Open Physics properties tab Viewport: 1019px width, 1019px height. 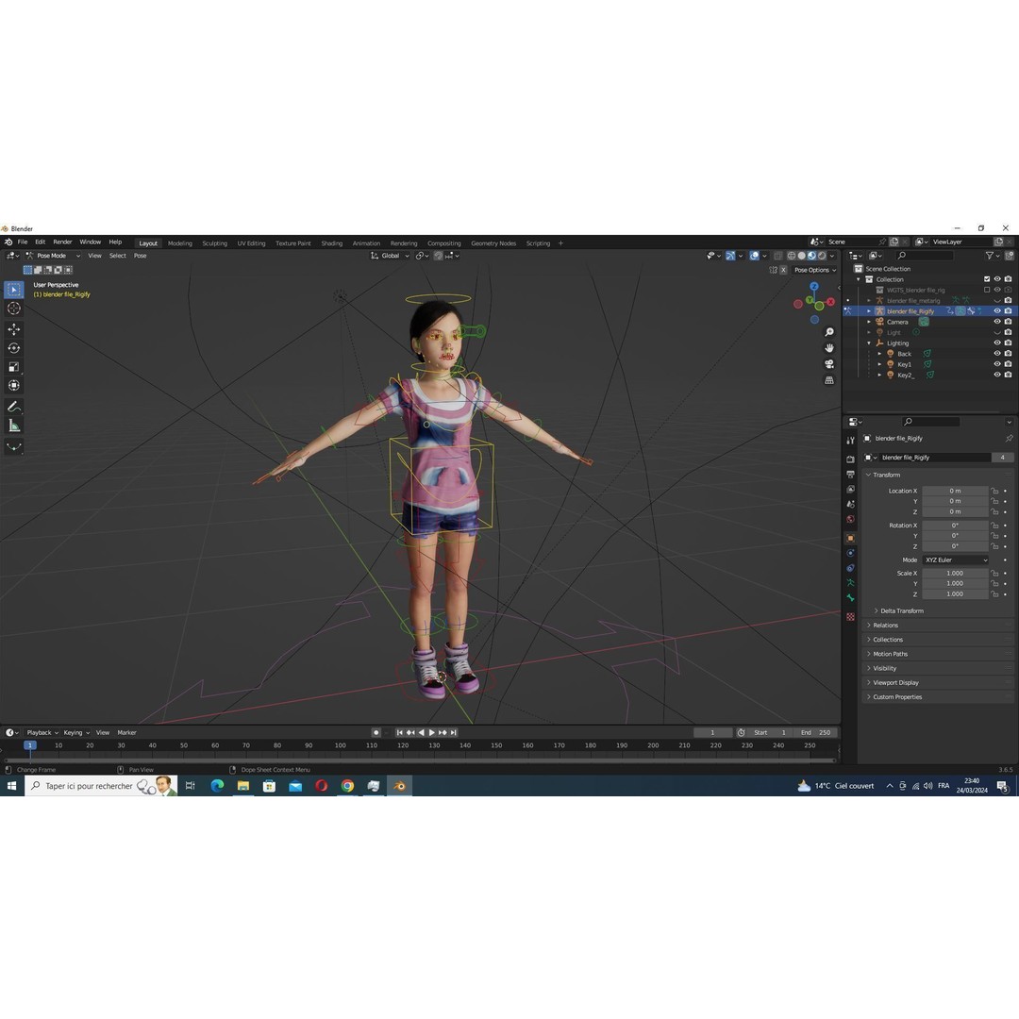coord(850,553)
